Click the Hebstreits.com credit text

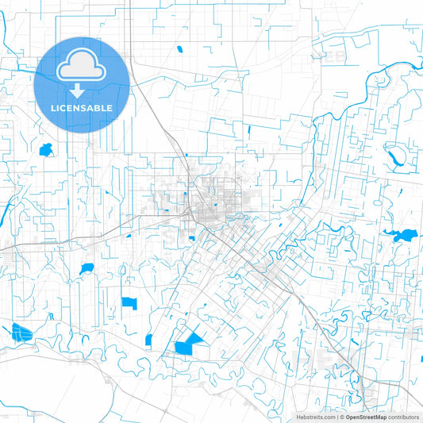tap(316, 417)
